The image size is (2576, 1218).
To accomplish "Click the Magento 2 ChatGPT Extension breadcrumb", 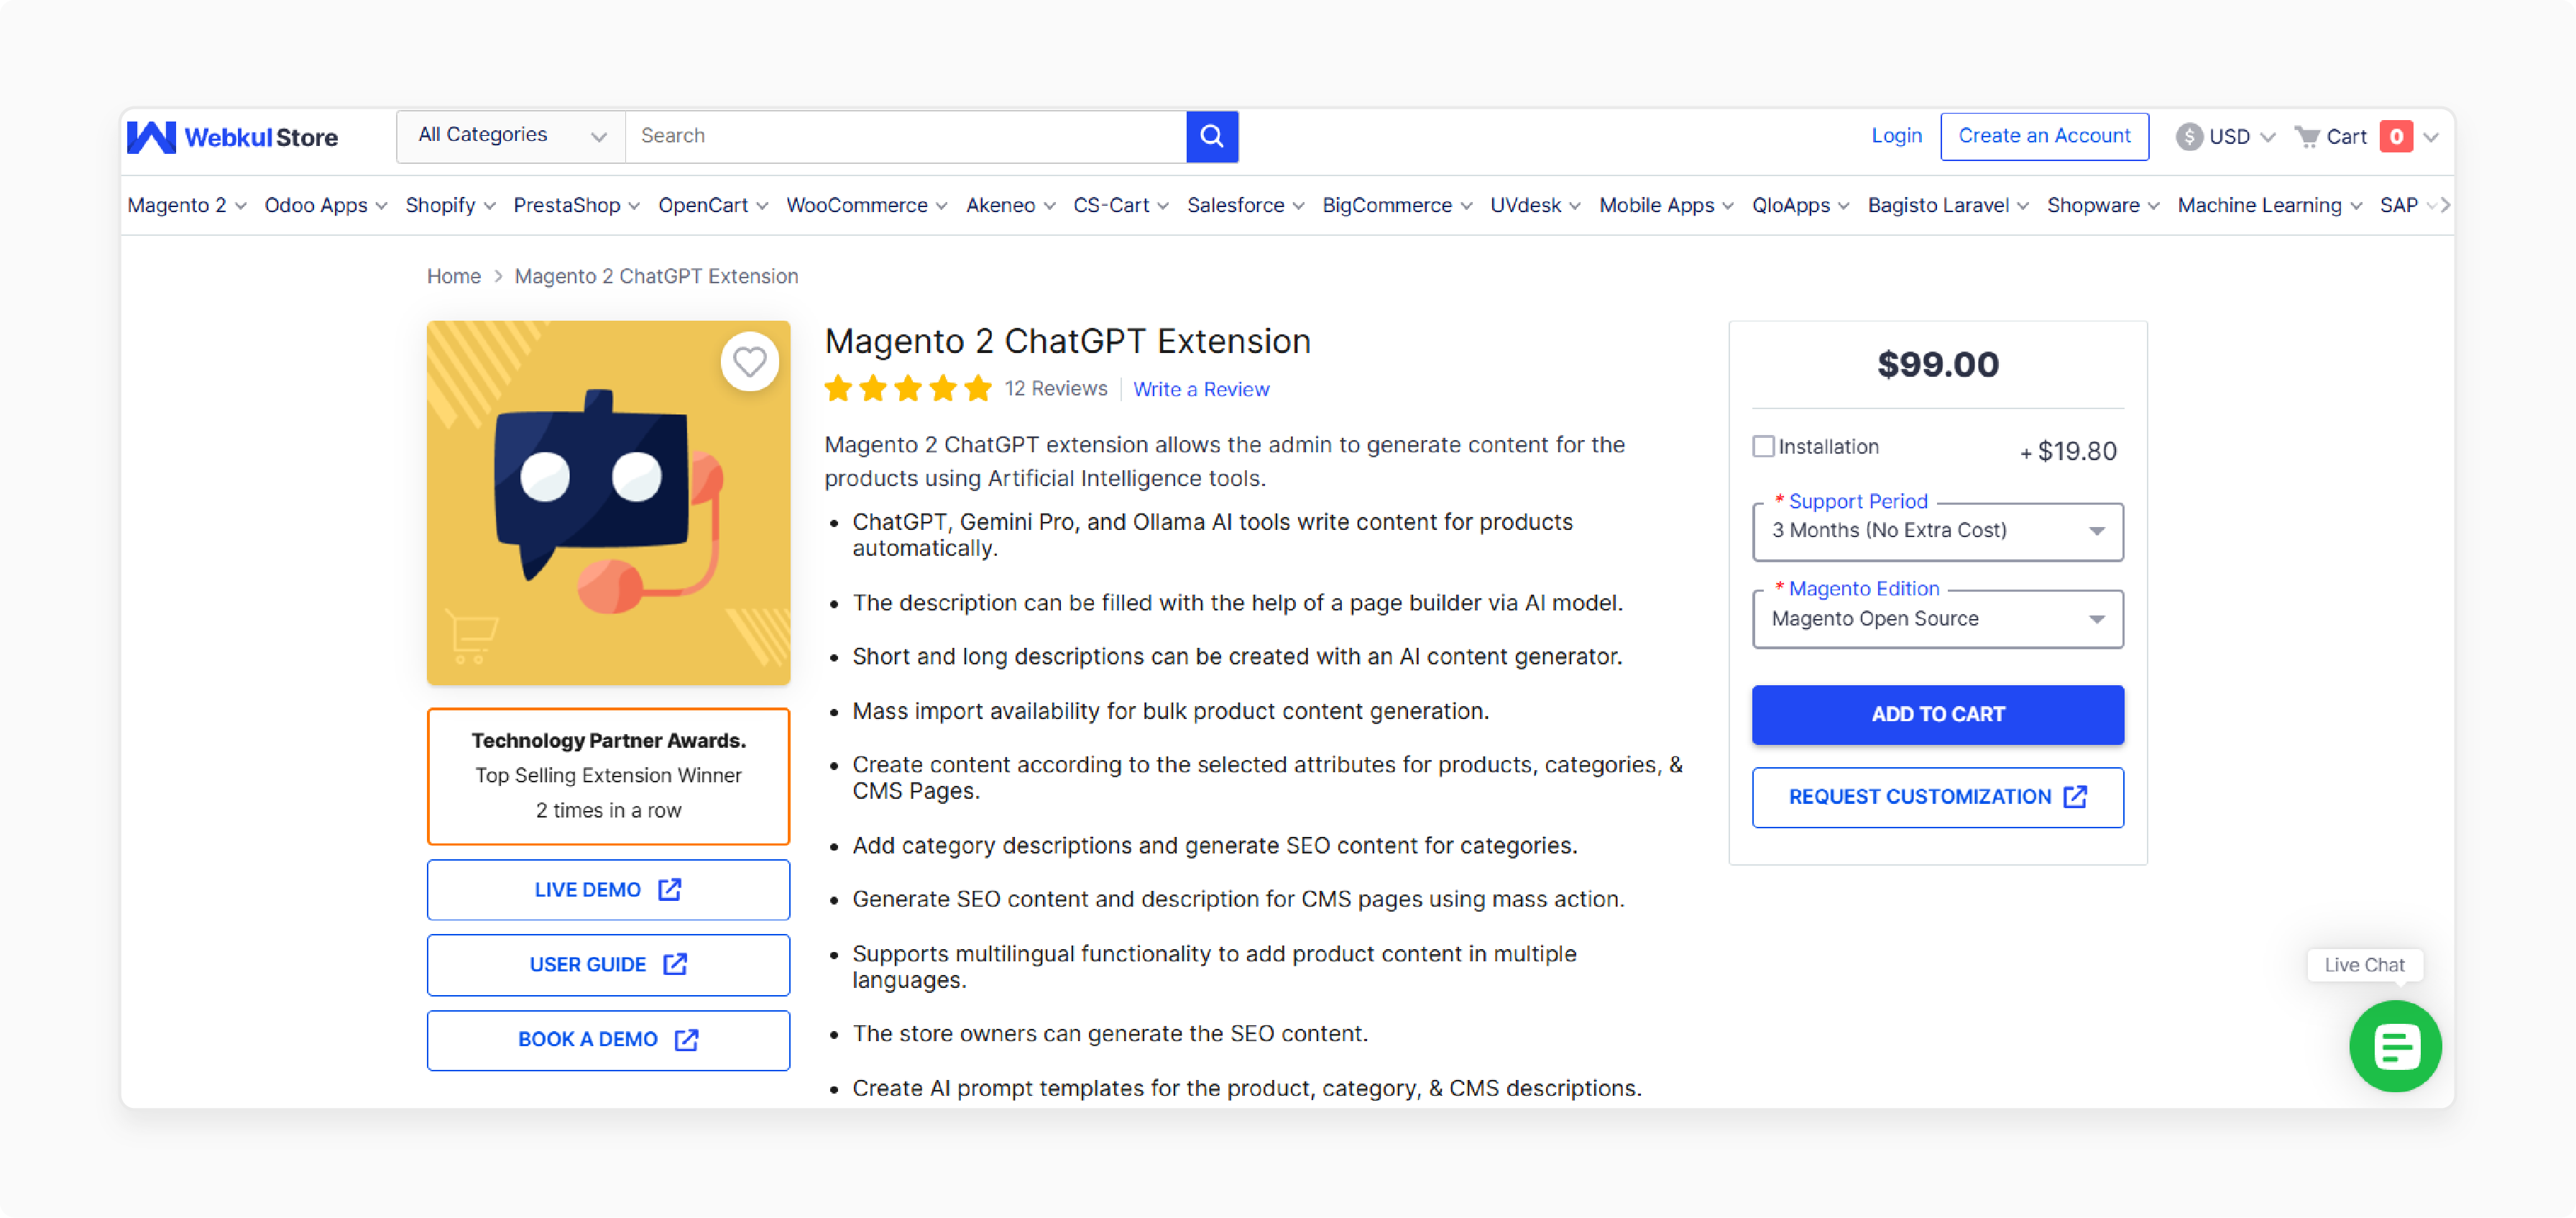I will tap(656, 276).
